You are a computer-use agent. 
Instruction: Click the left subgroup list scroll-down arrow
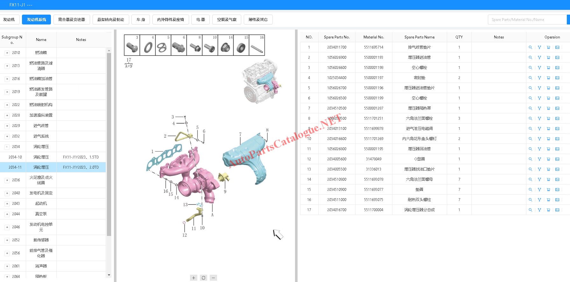(109, 275)
